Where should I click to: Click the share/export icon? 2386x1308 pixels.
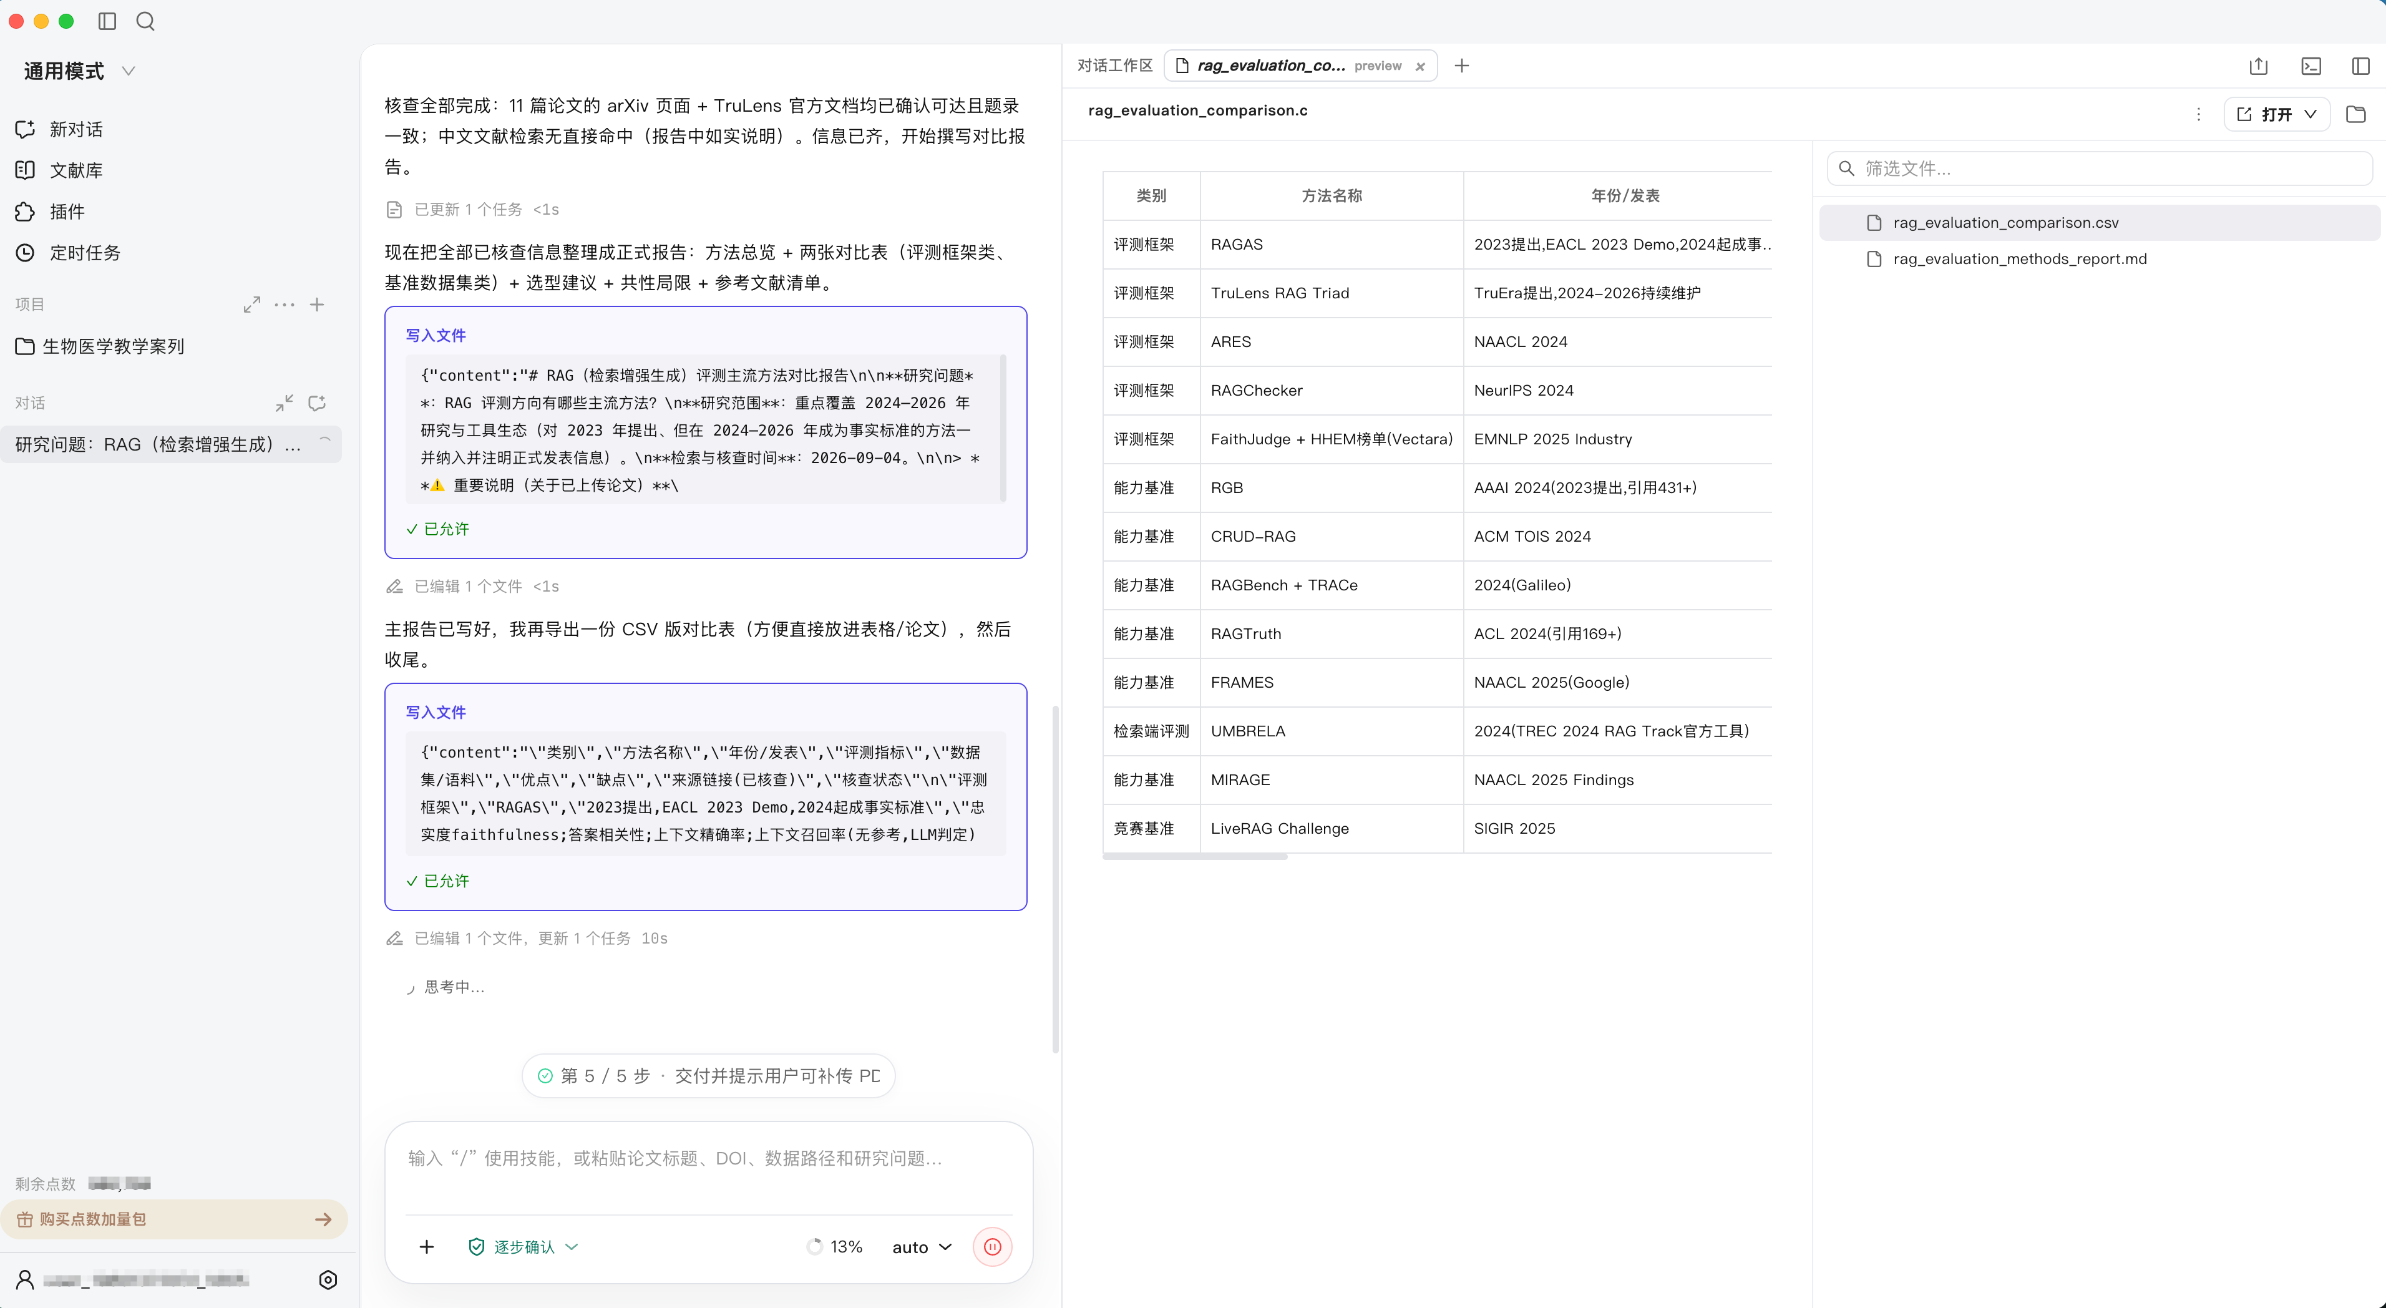pos(2258,66)
